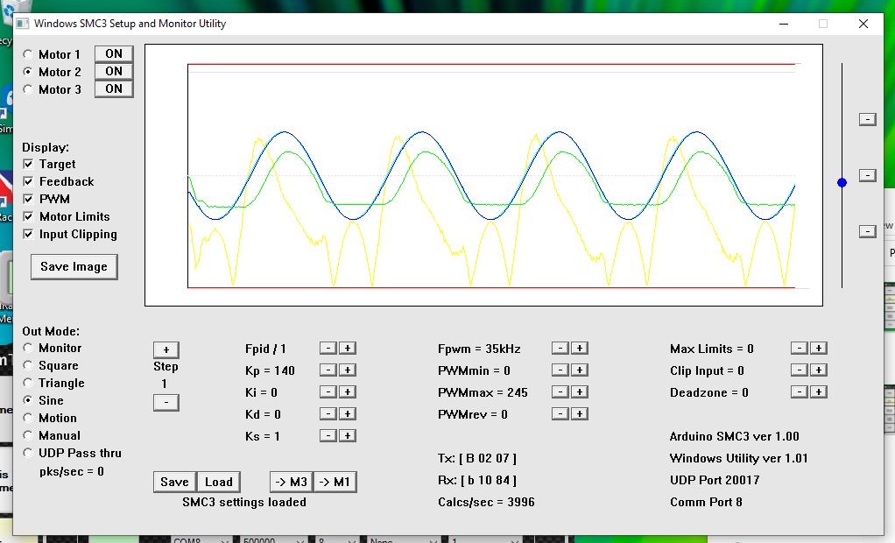The width and height of the screenshot is (895, 543).
Task: Increase the Kd value with plus button
Action: [x=348, y=413]
